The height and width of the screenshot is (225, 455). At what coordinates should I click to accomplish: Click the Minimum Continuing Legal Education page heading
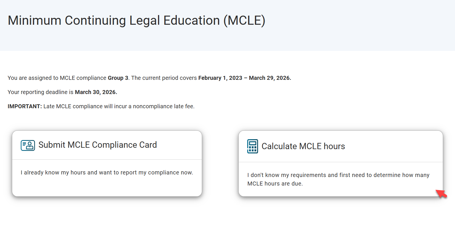tap(136, 20)
